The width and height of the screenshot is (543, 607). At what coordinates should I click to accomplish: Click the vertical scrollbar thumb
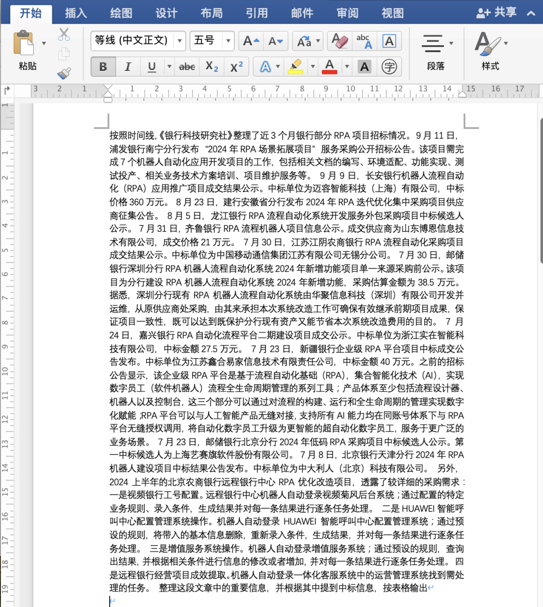(x=541, y=190)
